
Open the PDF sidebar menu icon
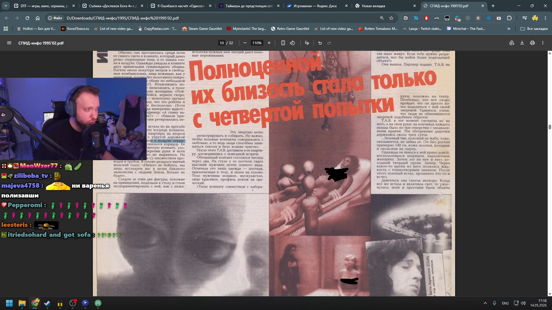pos(9,43)
